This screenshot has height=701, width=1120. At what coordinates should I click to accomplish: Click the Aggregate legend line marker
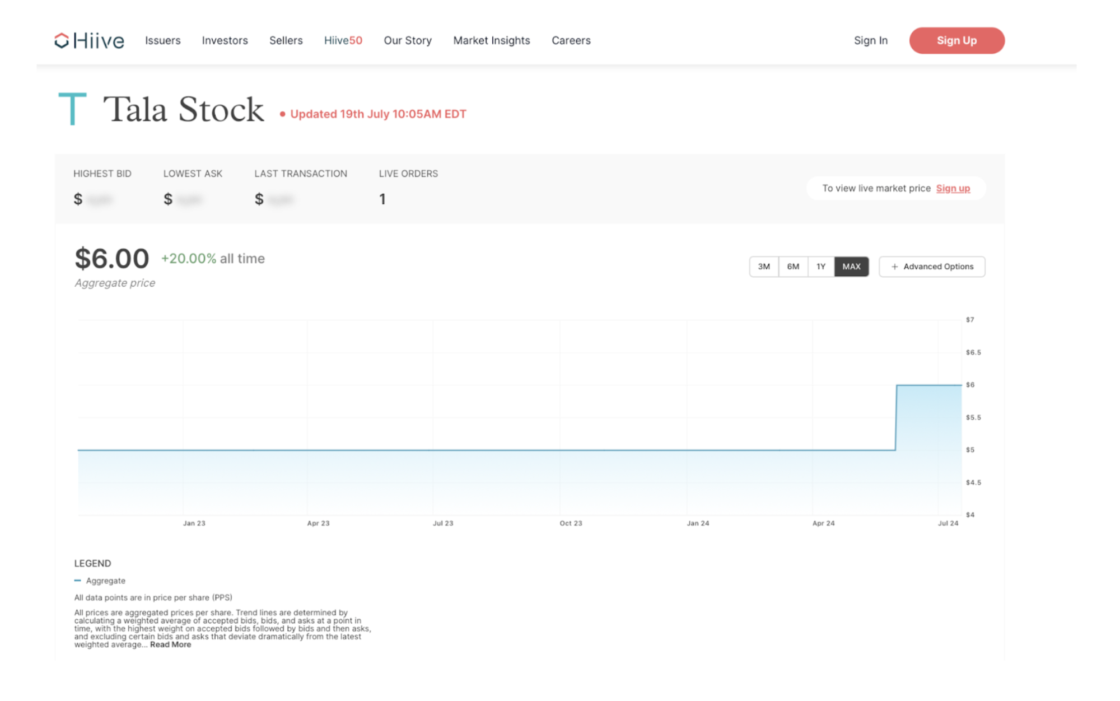(78, 581)
